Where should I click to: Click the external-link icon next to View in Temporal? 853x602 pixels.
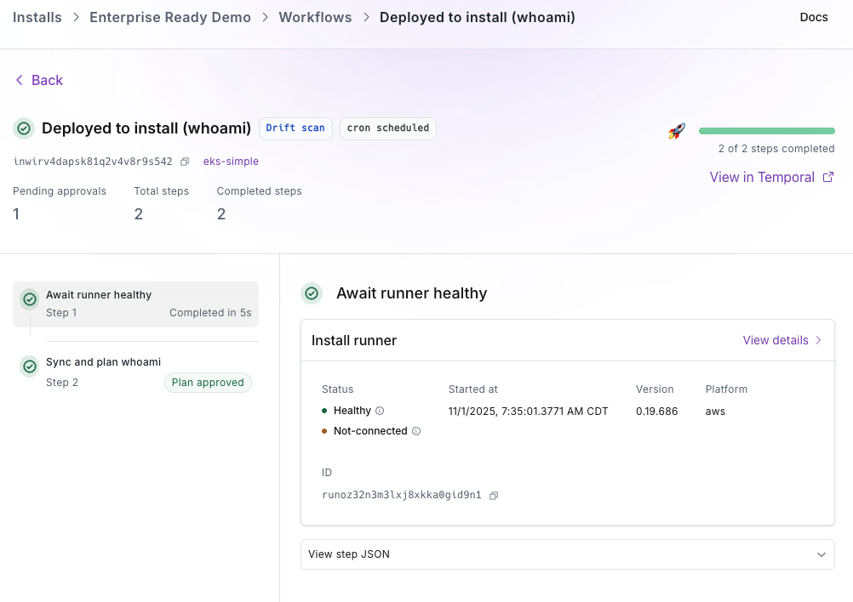pyautogui.click(x=829, y=177)
